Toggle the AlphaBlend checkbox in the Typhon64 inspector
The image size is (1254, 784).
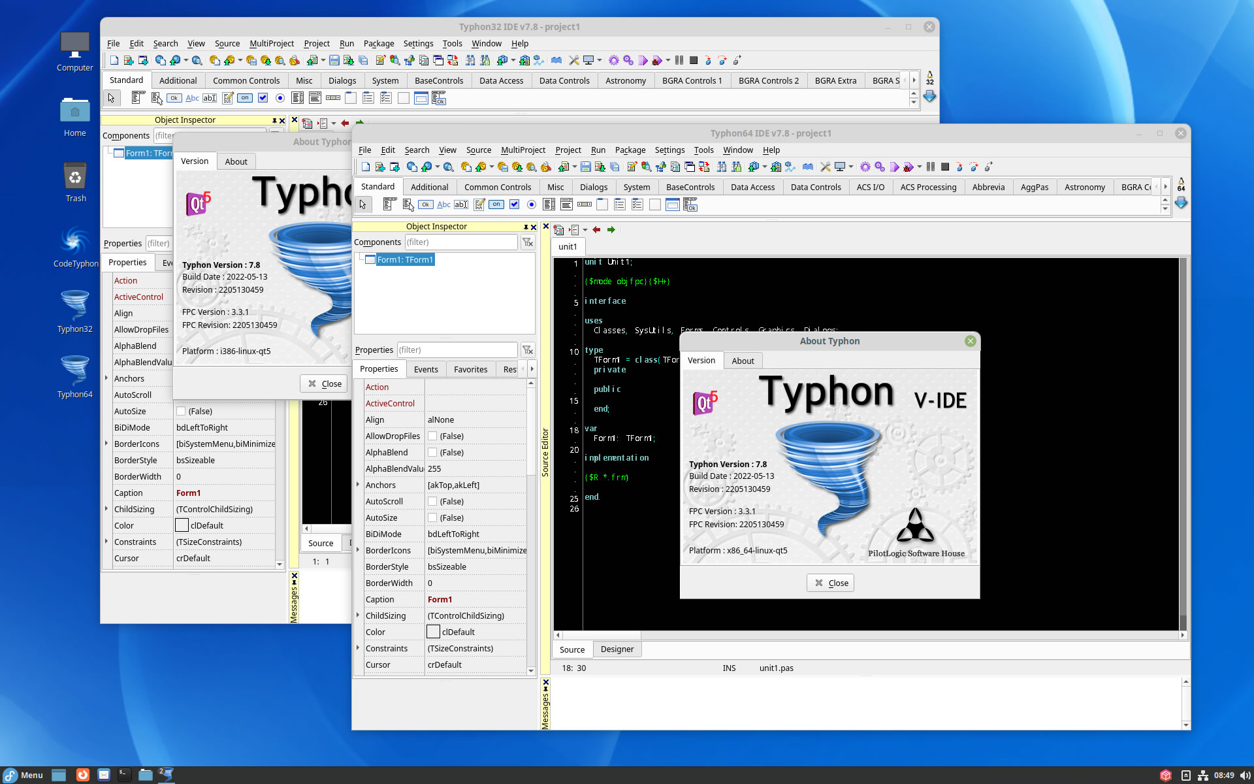coord(432,453)
